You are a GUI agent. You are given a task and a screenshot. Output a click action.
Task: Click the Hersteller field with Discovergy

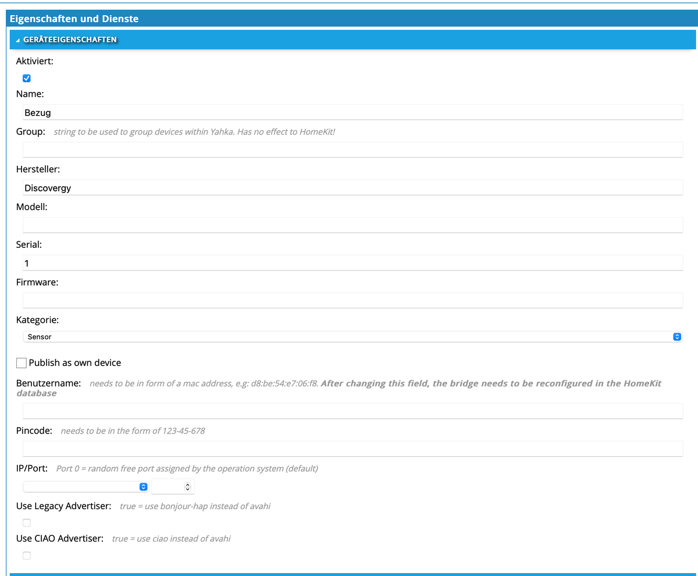pyautogui.click(x=352, y=187)
